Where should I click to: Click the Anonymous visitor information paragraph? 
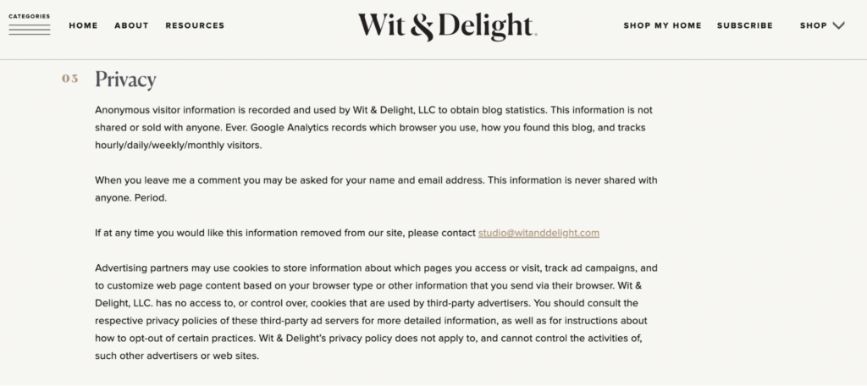373,128
